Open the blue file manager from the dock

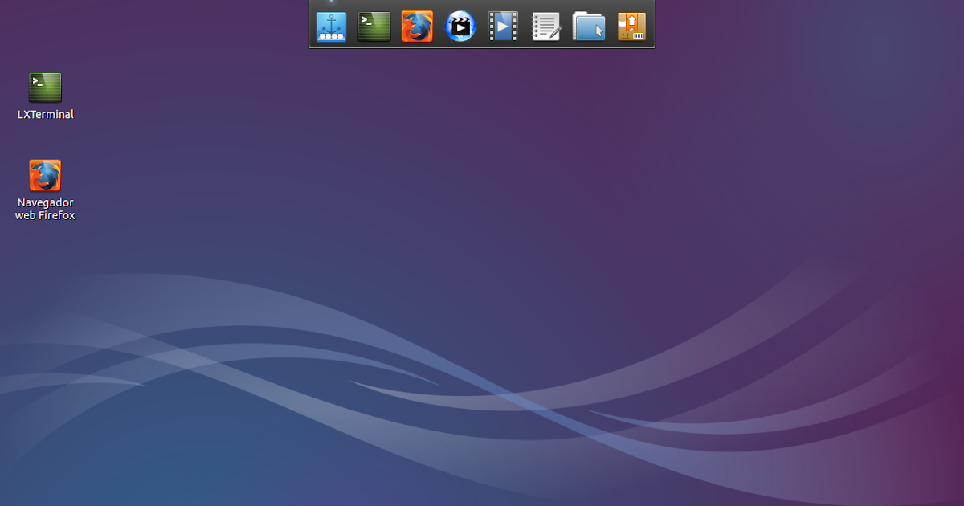click(x=589, y=26)
